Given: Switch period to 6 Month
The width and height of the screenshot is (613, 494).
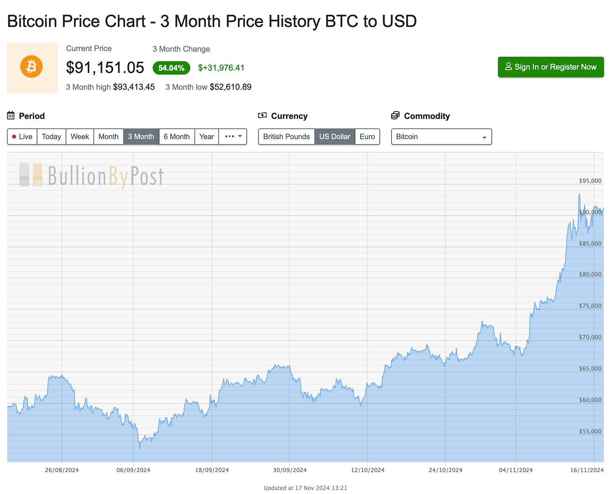Looking at the screenshot, I should [177, 137].
